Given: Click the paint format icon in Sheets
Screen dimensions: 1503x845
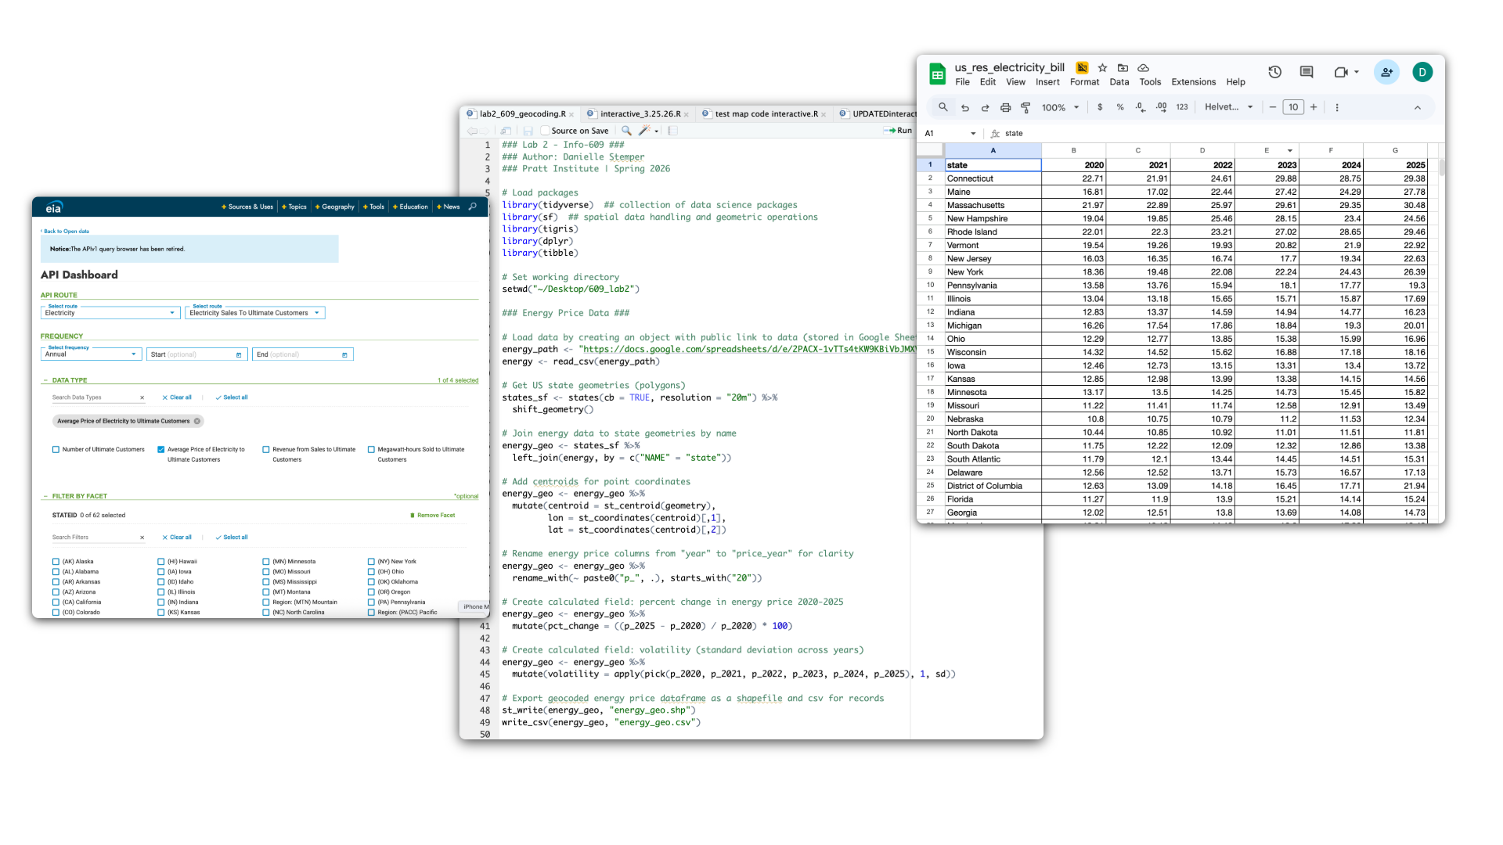Looking at the screenshot, I should click(x=1025, y=108).
